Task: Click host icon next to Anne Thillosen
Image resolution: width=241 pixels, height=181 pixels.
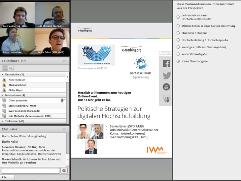Action: point(4,80)
